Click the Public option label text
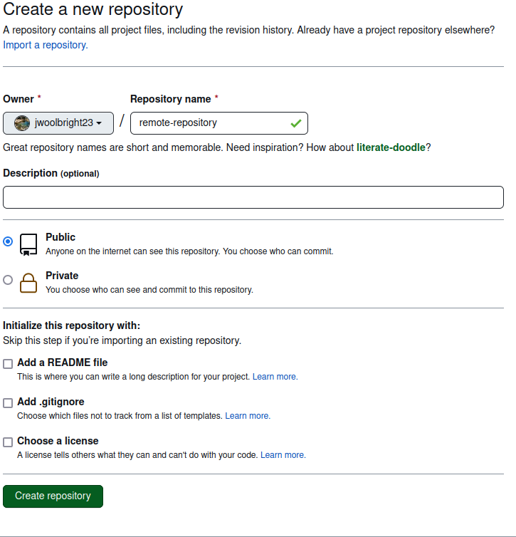516x537 pixels. 60,237
